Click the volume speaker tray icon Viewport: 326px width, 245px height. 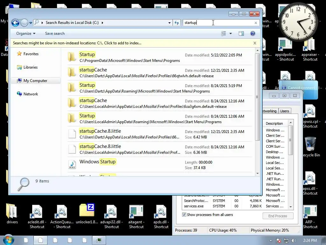tap(294, 241)
